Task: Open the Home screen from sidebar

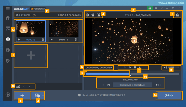Action: 8,18
